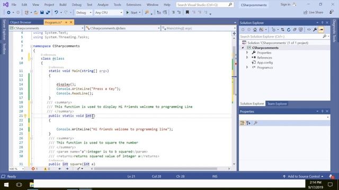This screenshot has width=339, height=190.
Task: Open Task View on the taskbar
Action: [19, 185]
